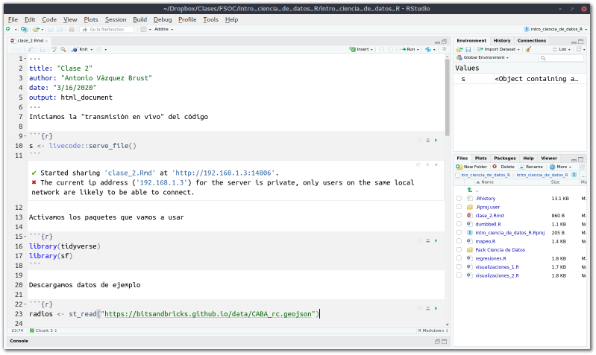Run the livecode chunk with green play icon
The width and height of the screenshot is (596, 355).
coord(436,141)
